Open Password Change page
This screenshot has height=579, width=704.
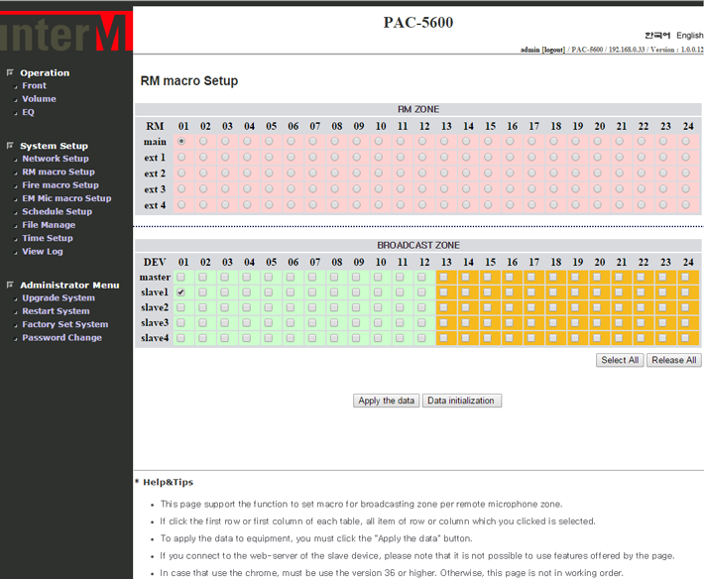61,337
